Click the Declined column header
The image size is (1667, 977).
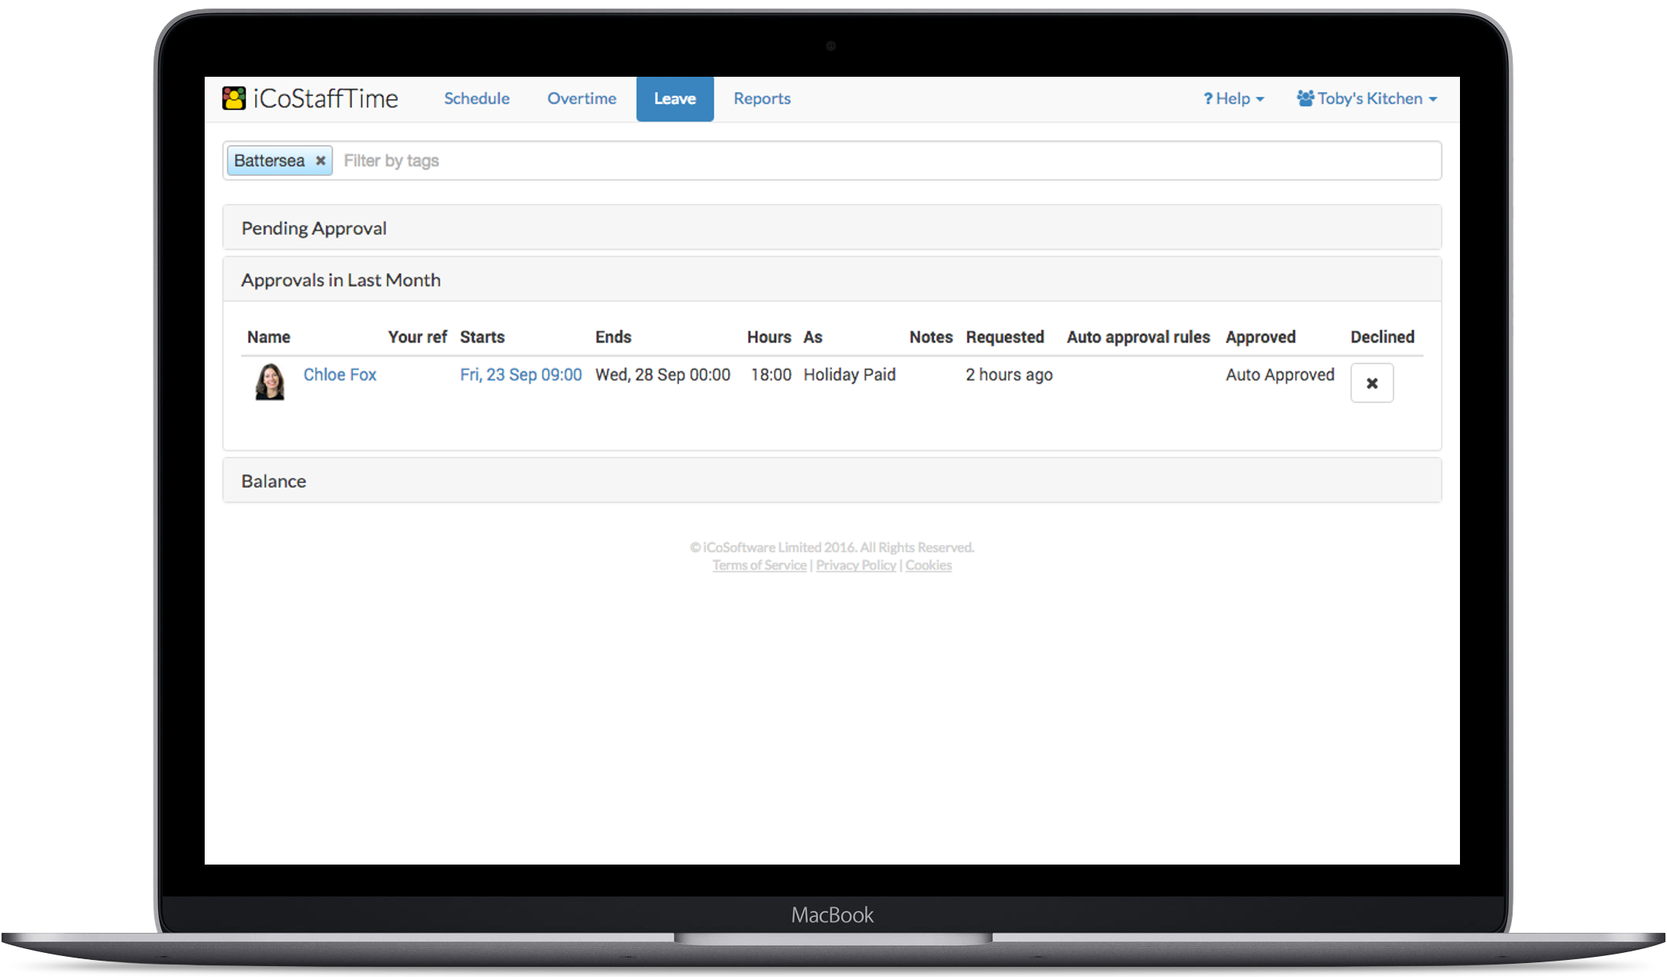[1382, 337]
